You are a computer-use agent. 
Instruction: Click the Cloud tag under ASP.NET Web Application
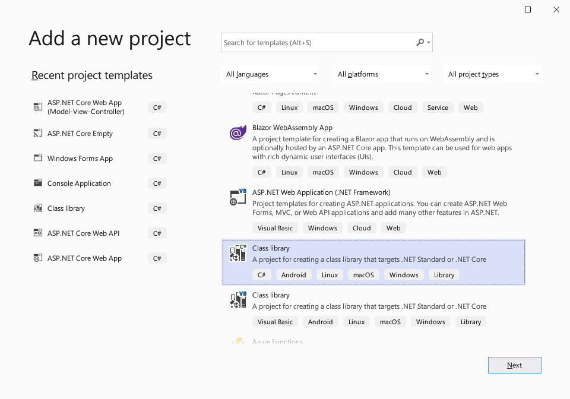(x=362, y=228)
